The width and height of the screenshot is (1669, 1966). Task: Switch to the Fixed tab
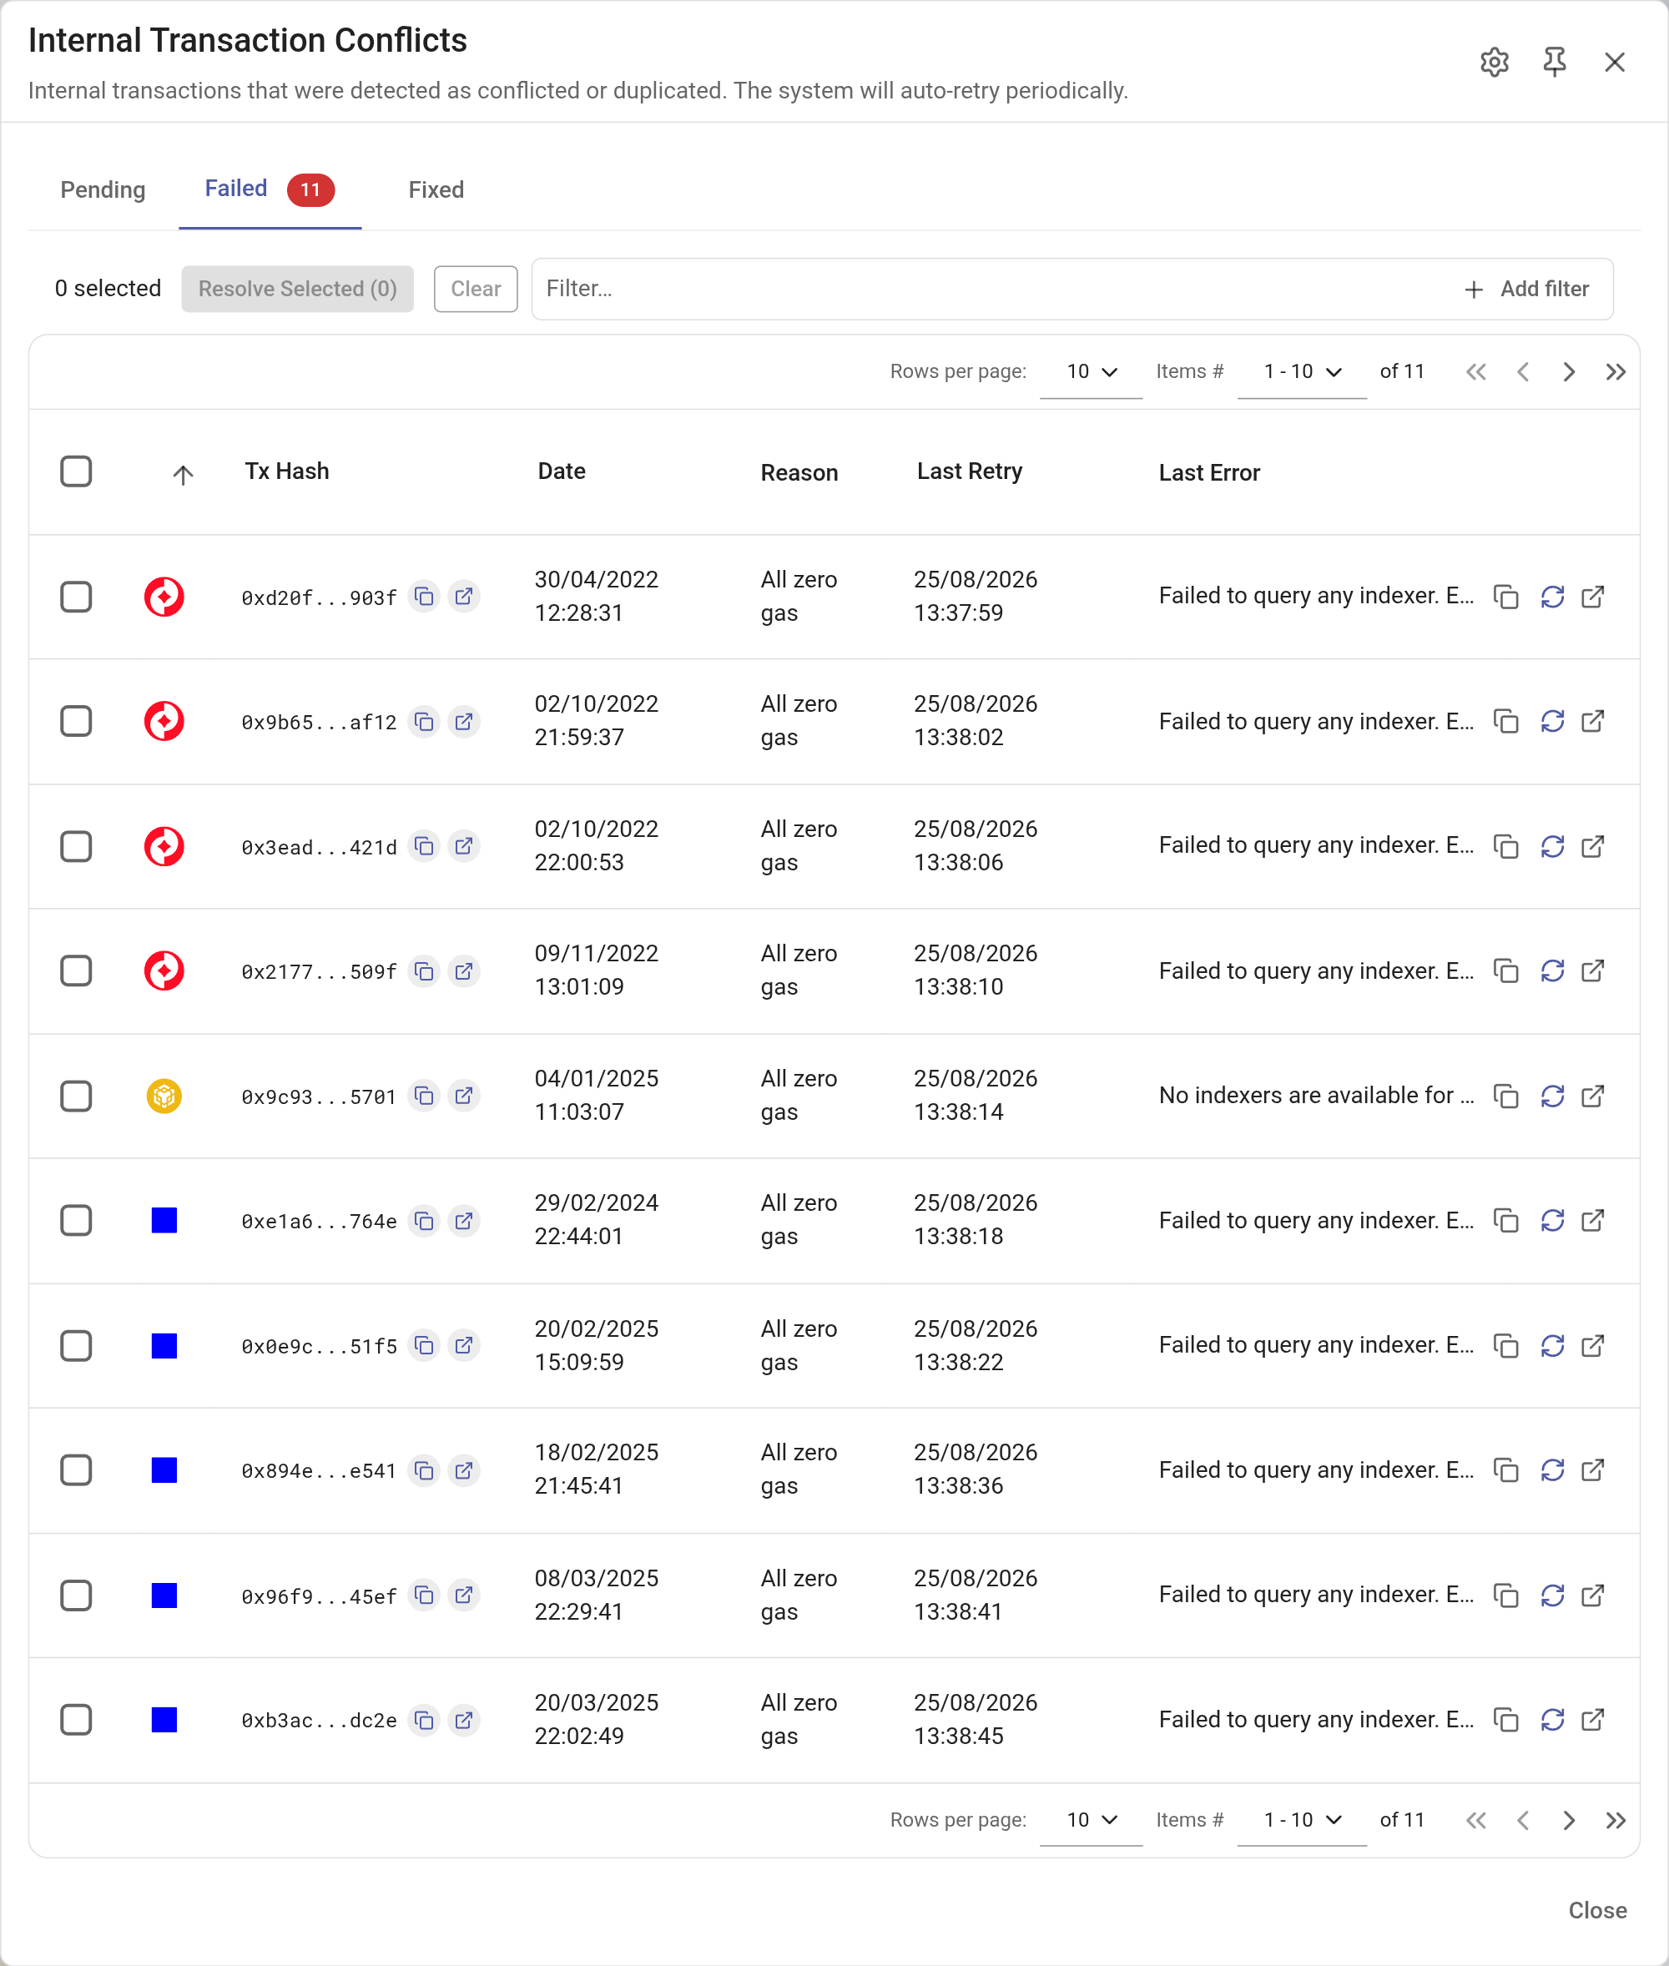tap(436, 189)
